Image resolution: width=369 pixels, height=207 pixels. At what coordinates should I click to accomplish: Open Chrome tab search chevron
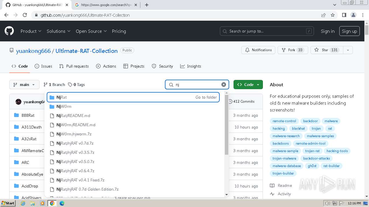coord(334,5)
